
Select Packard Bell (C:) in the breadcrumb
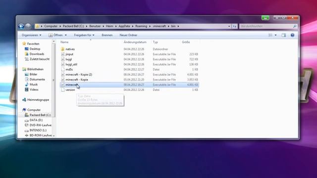click(73, 26)
